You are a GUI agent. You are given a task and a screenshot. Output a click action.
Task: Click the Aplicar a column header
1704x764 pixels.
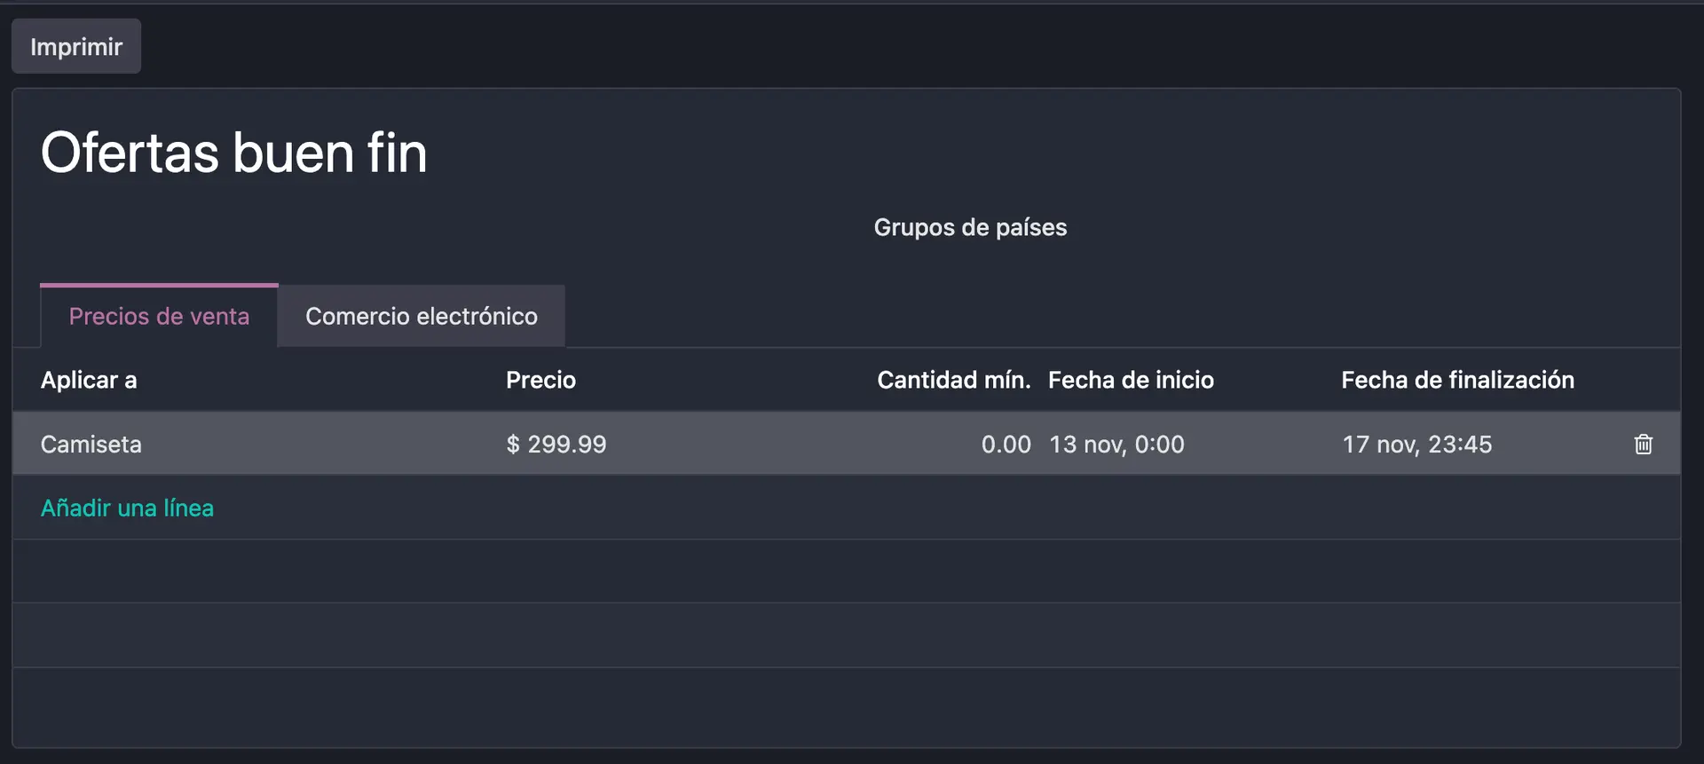click(x=88, y=380)
